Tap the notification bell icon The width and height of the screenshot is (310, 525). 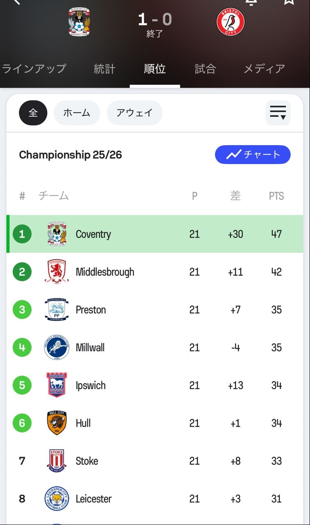(x=251, y=2)
